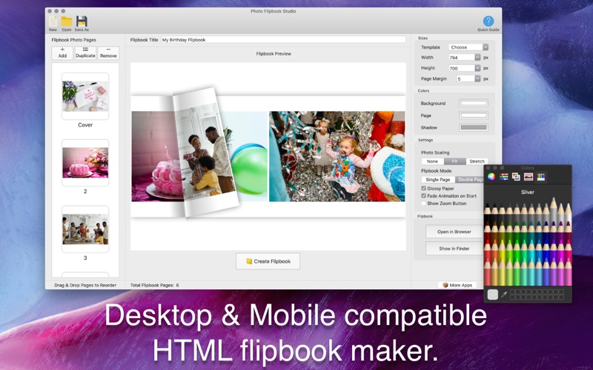
Task: Switch to Color Palettes in Colors panel
Action: point(516,177)
